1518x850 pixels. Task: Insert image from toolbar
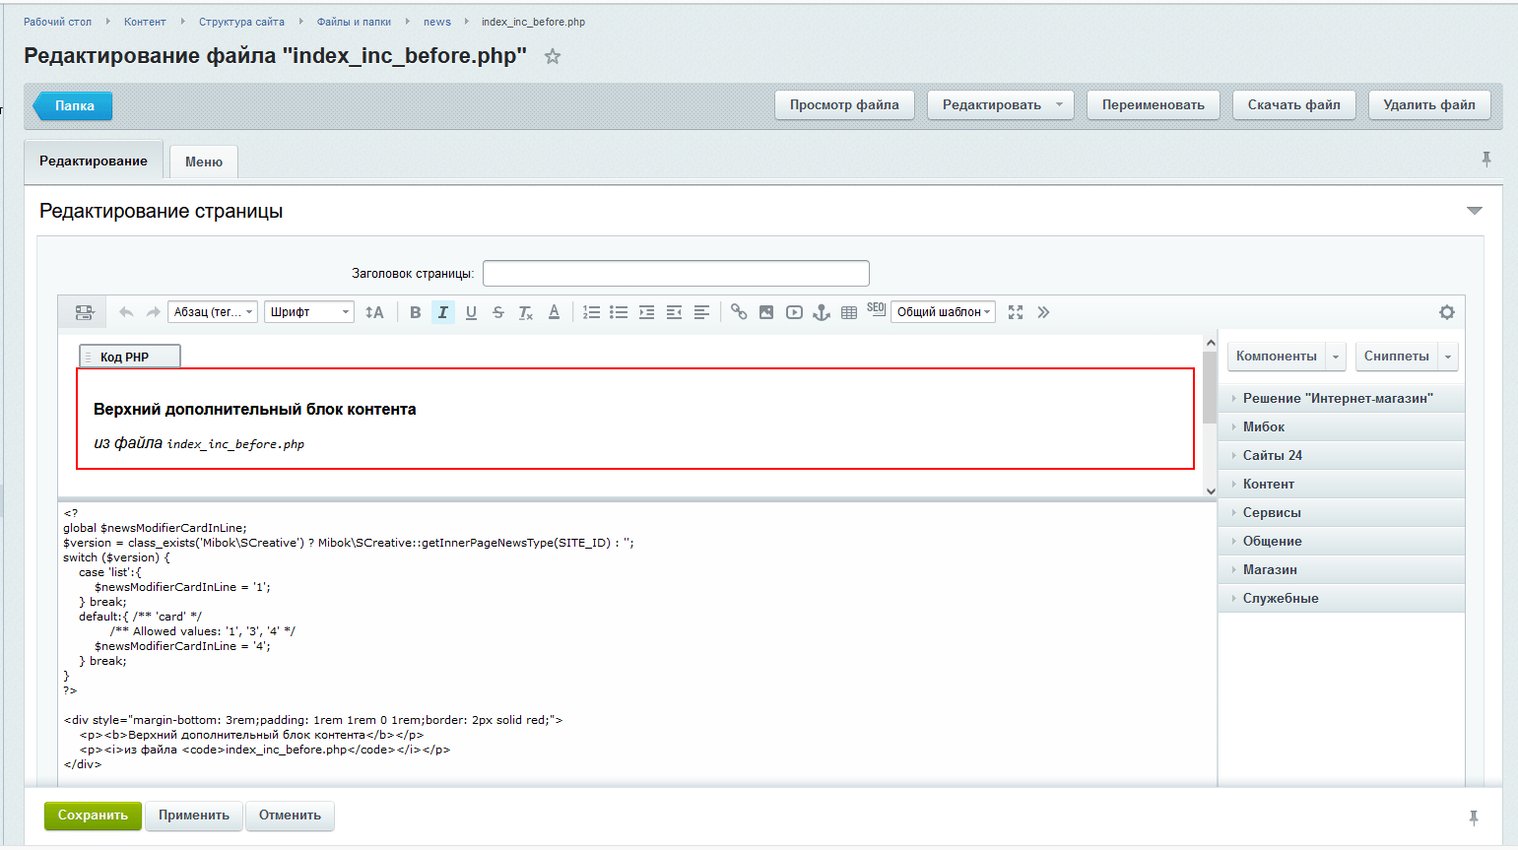pyautogui.click(x=766, y=312)
